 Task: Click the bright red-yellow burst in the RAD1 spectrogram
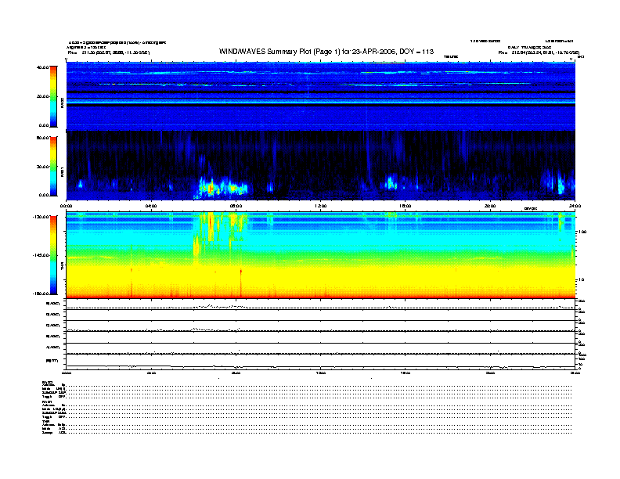[x=211, y=188]
